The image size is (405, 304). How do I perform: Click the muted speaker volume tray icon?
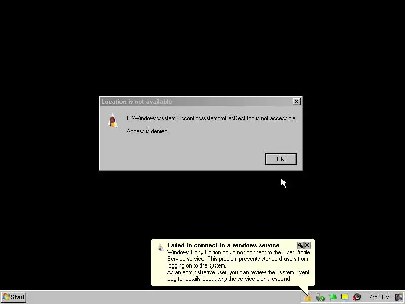point(357,297)
